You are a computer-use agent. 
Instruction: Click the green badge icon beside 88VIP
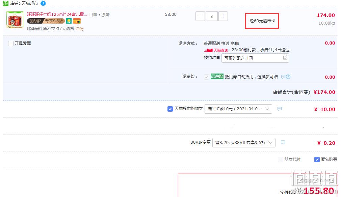click(69, 21)
